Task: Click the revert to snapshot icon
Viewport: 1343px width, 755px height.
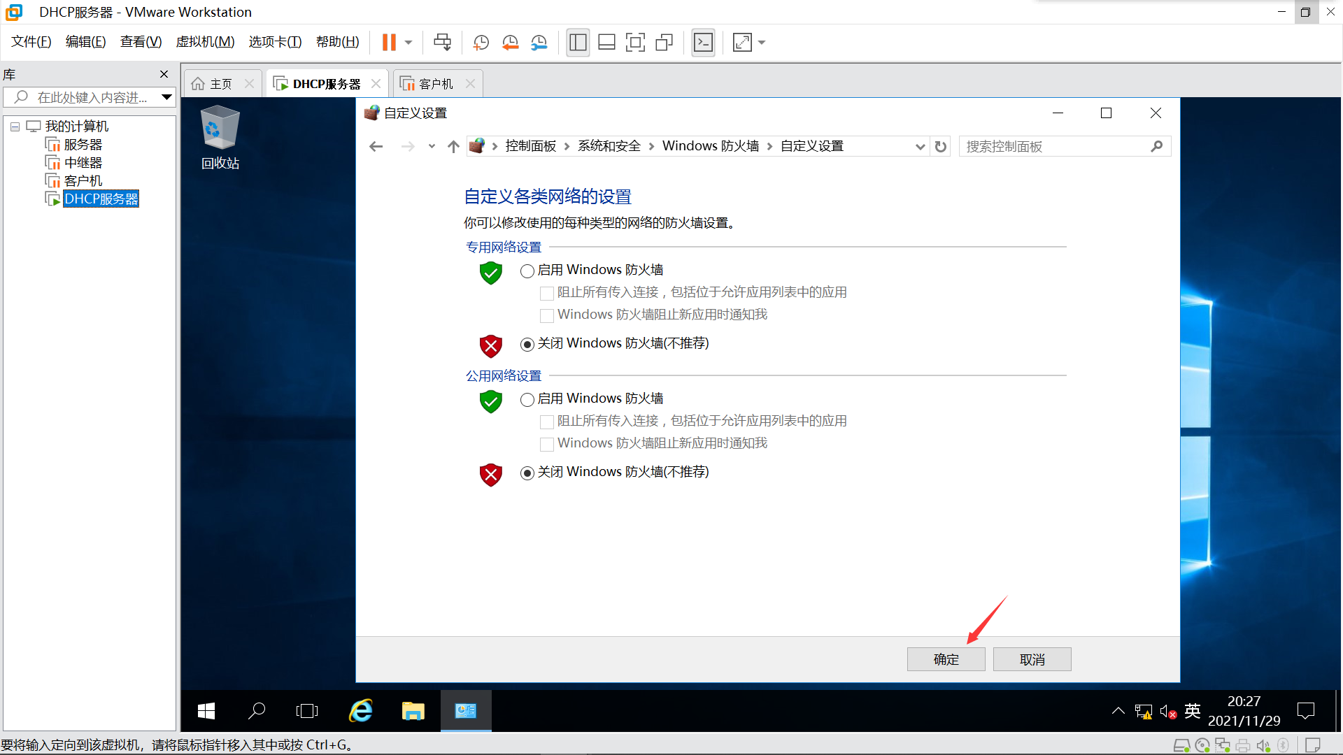Action: click(510, 43)
